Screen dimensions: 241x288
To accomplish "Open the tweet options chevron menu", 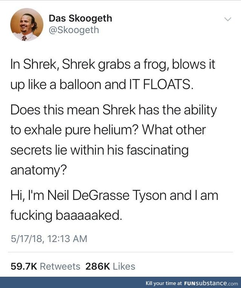I will 227,19.
